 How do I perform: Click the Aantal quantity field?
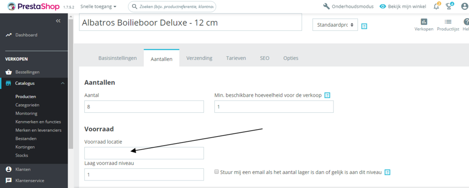tap(144, 107)
